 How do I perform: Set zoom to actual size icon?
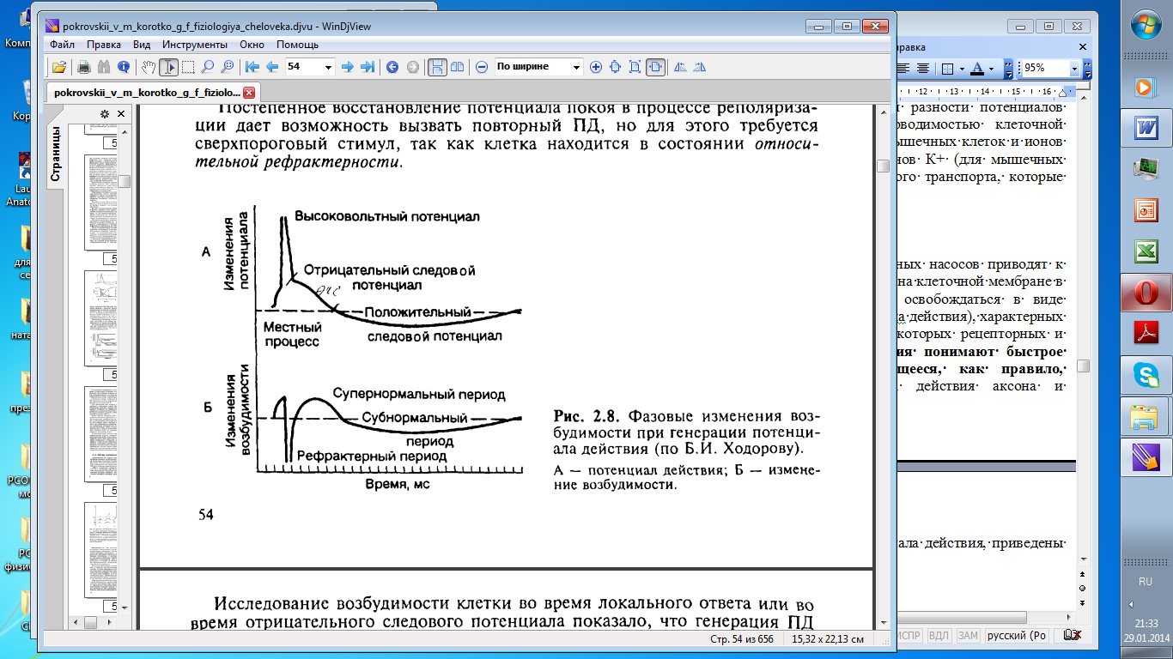click(x=615, y=67)
